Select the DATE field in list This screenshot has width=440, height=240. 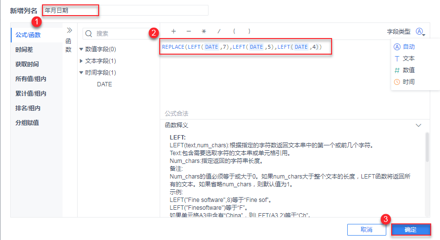coord(105,84)
